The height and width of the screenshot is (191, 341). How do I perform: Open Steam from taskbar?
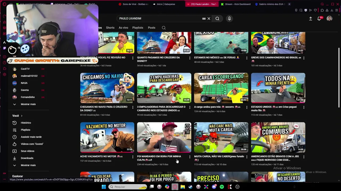tap(190, 187)
